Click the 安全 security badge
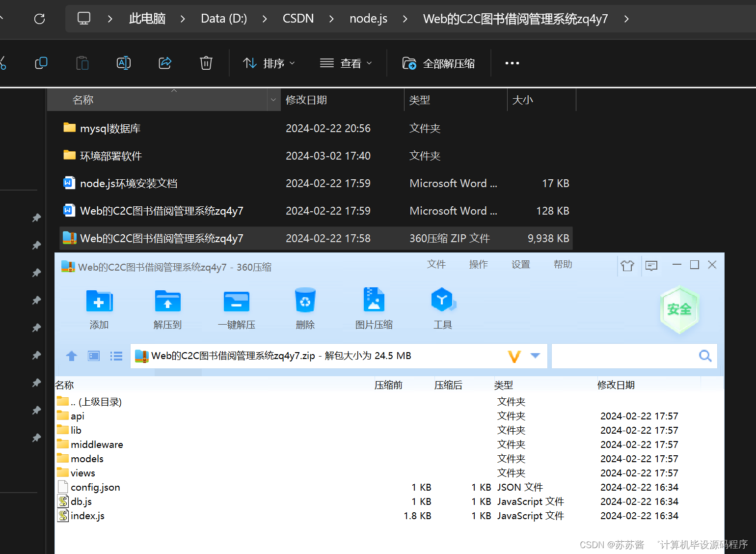The height and width of the screenshot is (554, 756). coord(679,310)
